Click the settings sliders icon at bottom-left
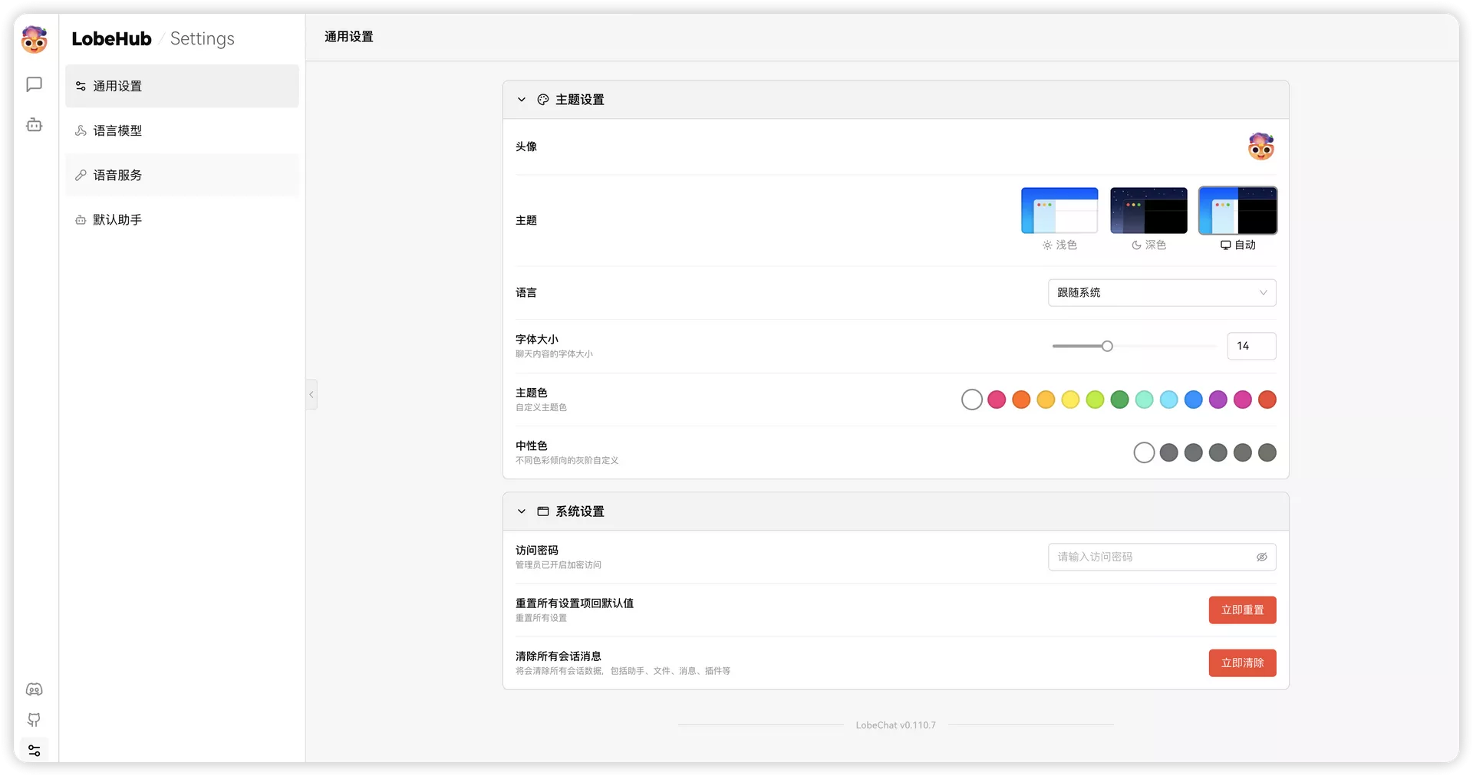The height and width of the screenshot is (776, 1473). pos(34,751)
